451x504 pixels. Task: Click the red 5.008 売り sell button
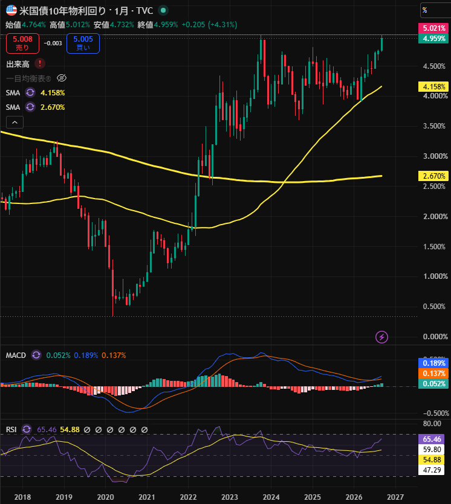[22, 43]
